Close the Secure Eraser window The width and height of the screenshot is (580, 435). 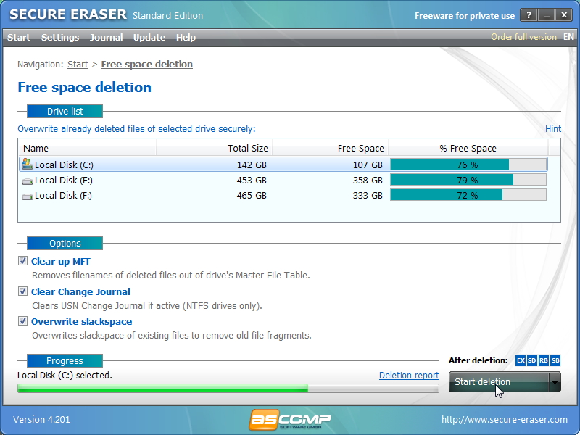(564, 15)
